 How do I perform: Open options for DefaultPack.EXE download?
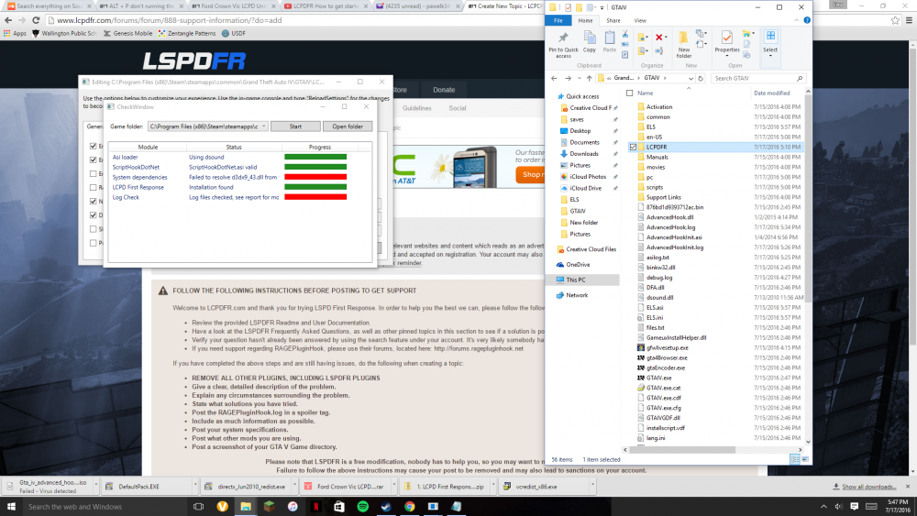pos(194,485)
